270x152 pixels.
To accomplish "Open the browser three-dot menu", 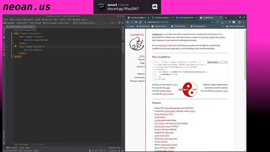I will pos(244,22).
